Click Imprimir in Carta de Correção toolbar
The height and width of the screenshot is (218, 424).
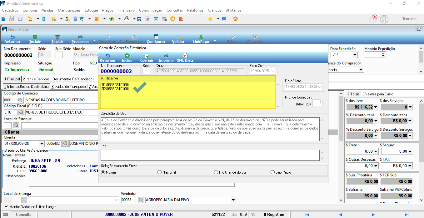coord(166,58)
